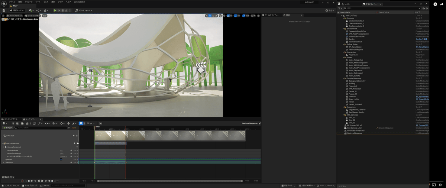Open the Sequencer curve editor icon
Viewport: 446px width, 188px height.
[x=101, y=123]
